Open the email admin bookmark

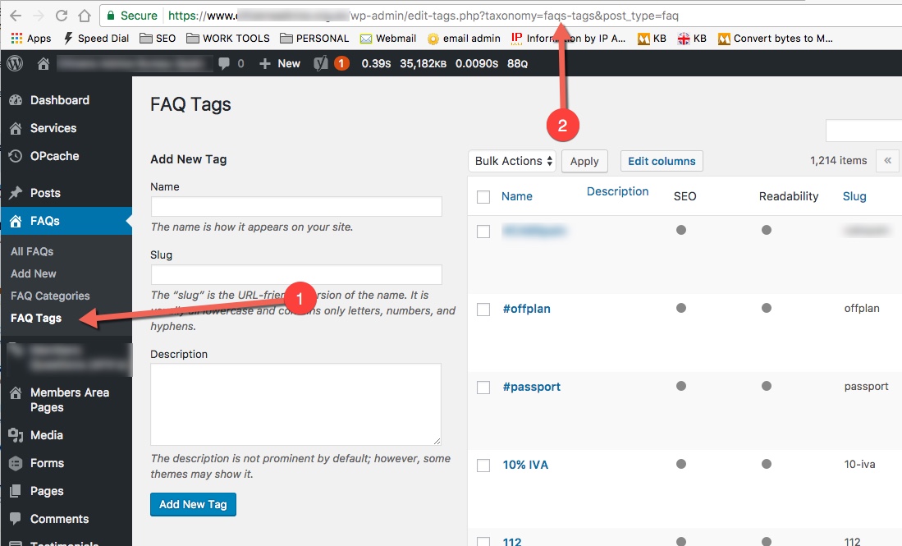(464, 39)
